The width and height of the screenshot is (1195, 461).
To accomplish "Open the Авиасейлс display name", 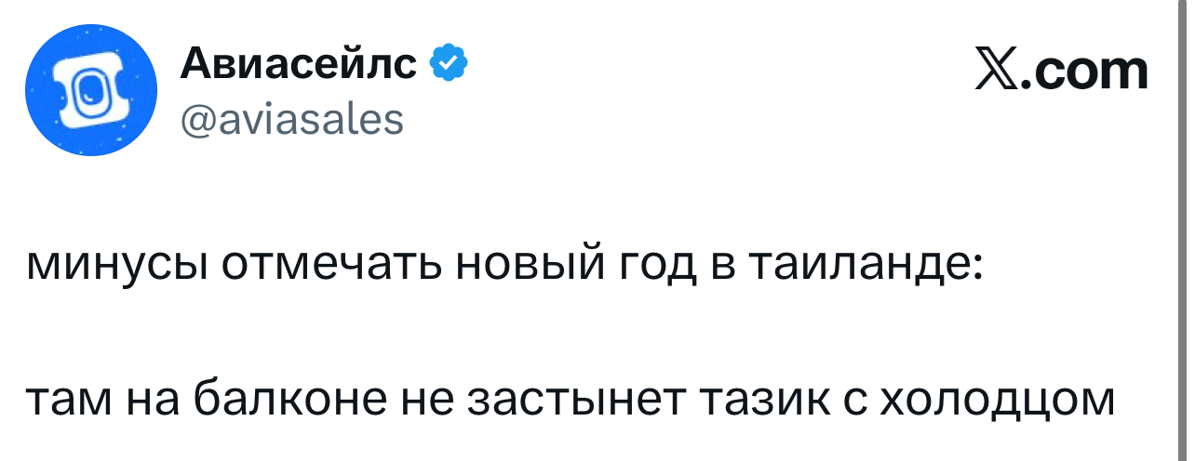I will (298, 64).
